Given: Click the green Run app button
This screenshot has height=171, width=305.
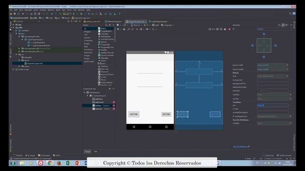Looking at the screenshot, I should click(74, 14).
